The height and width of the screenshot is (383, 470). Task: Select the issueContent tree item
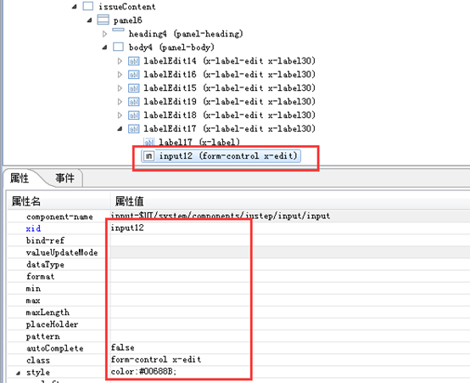(x=127, y=6)
